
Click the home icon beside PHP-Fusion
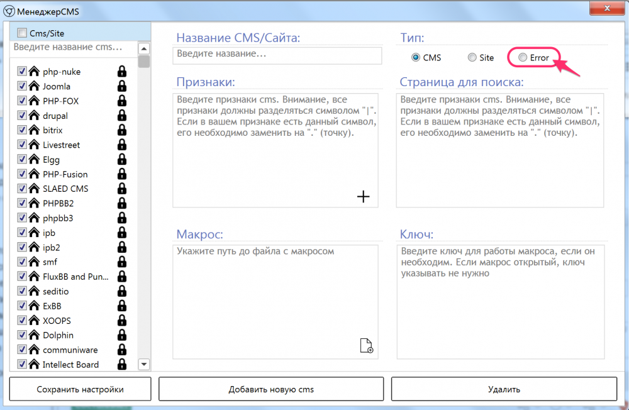35,174
